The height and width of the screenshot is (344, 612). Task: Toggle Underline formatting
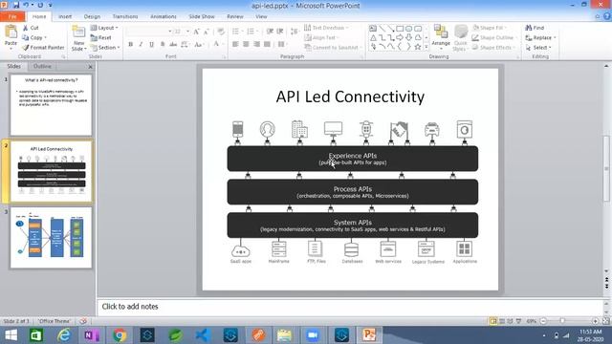[x=151, y=45]
